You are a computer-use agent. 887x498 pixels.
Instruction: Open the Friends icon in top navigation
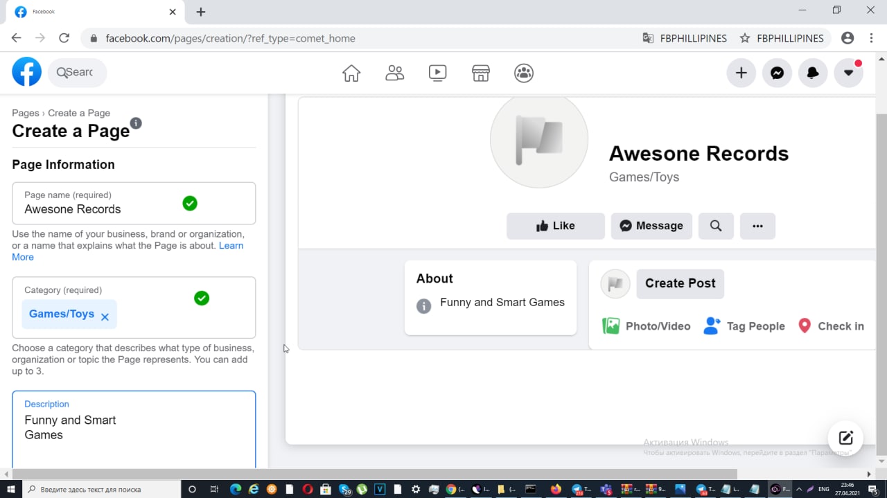coord(395,73)
